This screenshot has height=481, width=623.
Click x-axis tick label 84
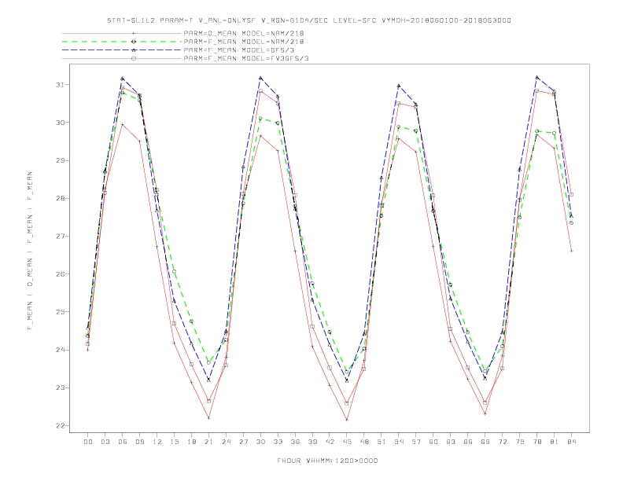(572, 442)
